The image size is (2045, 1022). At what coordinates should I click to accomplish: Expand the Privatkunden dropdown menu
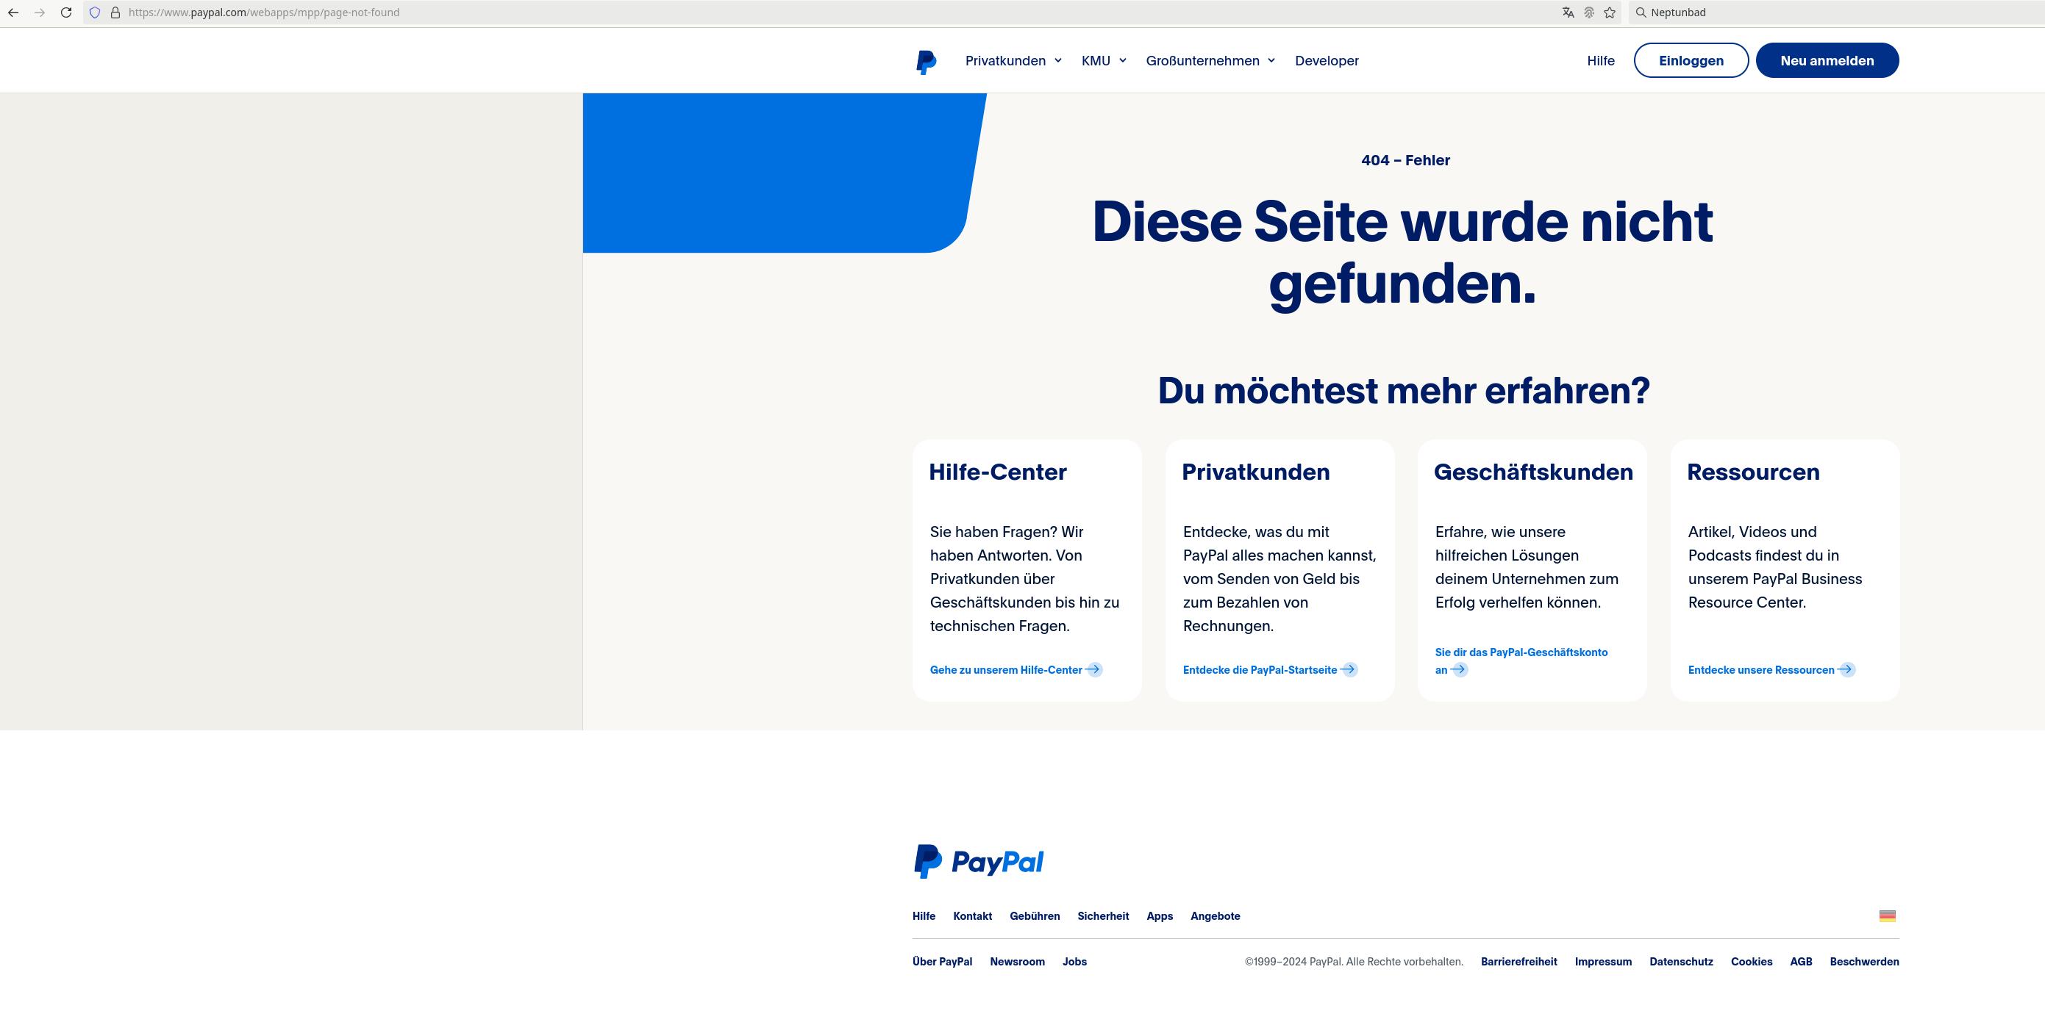[x=1013, y=61]
